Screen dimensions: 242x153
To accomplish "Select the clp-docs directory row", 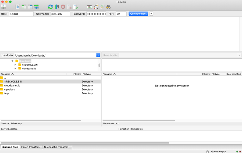I will pos(50,89).
